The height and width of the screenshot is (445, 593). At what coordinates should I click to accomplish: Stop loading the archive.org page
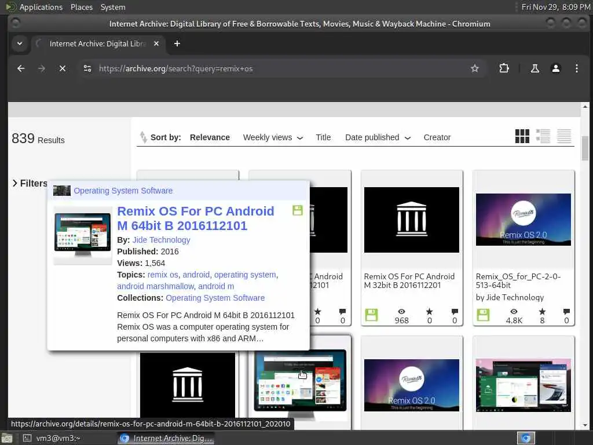coord(63,68)
